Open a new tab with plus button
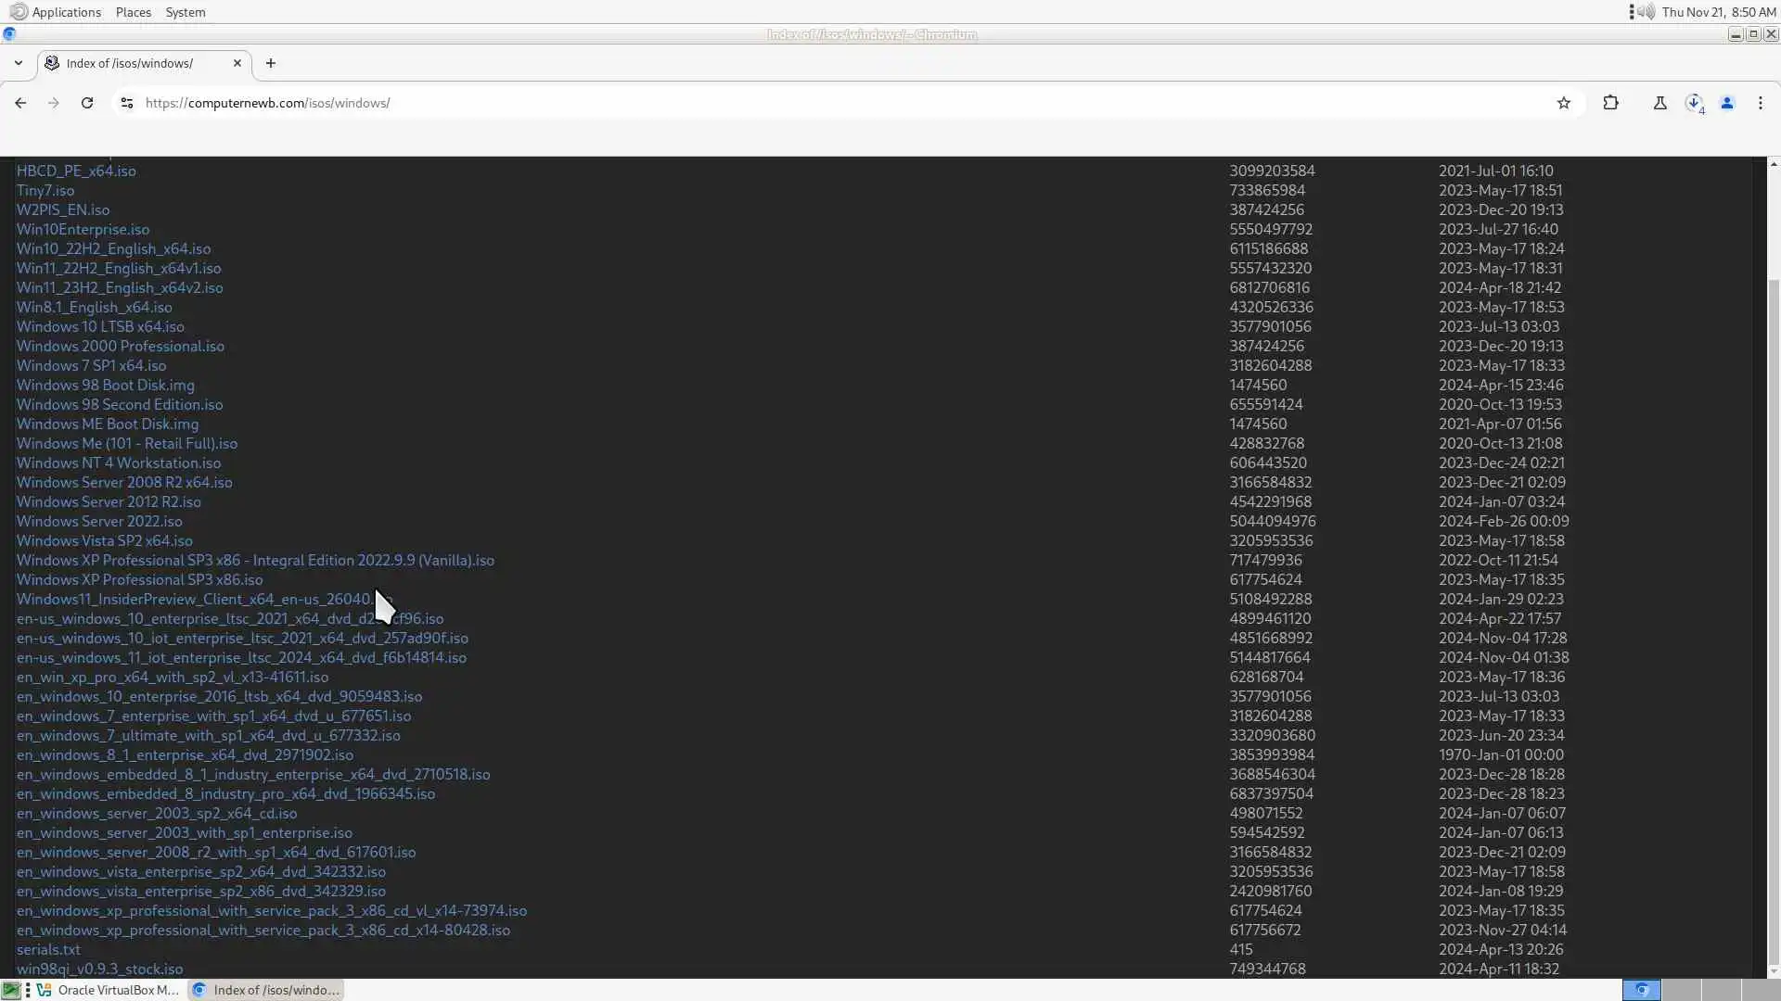This screenshot has height=1001, width=1781. 271,63
